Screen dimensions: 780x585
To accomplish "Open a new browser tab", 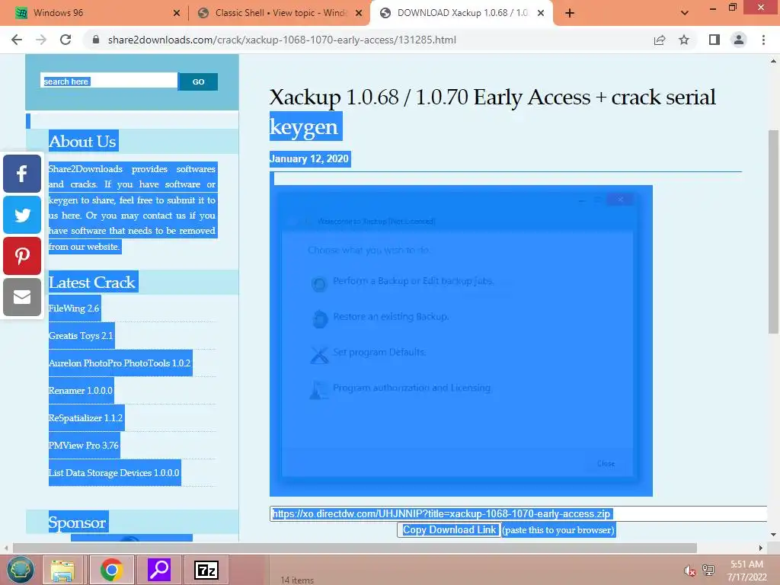I will [570, 13].
